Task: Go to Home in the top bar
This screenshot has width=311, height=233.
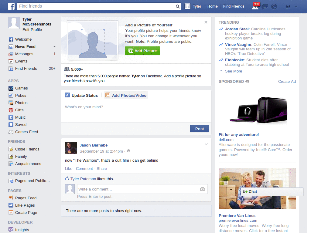Action: pos(212,6)
